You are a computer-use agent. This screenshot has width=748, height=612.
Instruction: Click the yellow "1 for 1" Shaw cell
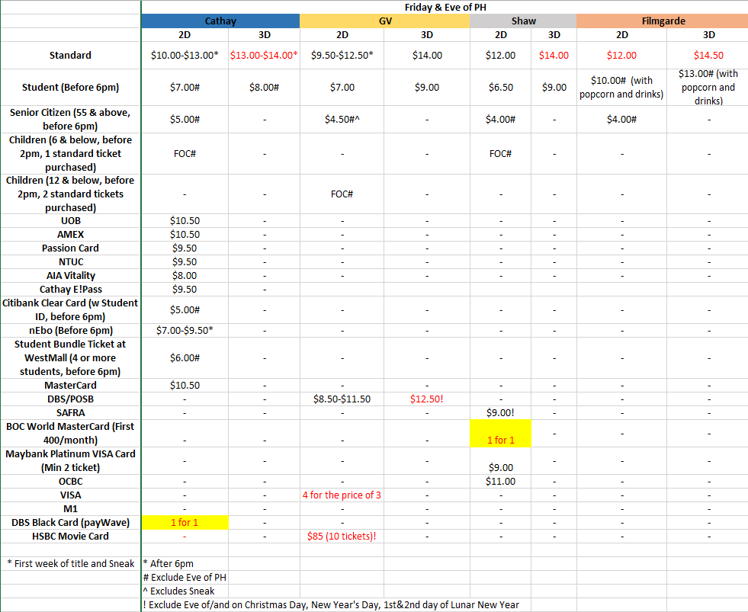click(x=500, y=434)
